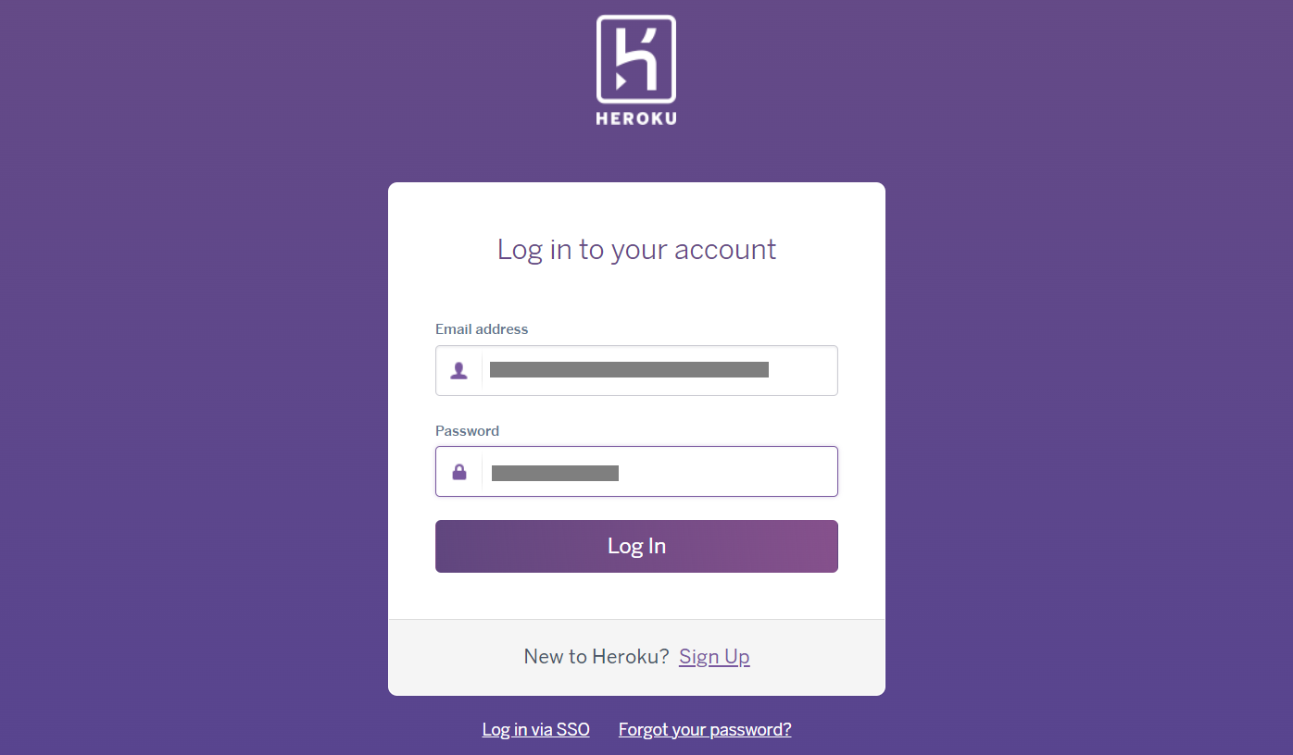Open the Forgot your password? link
This screenshot has width=1293, height=755.
705,729
